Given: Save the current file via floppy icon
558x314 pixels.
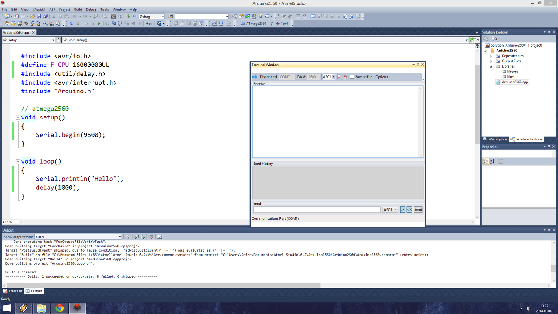Looking at the screenshot, I should [39, 17].
